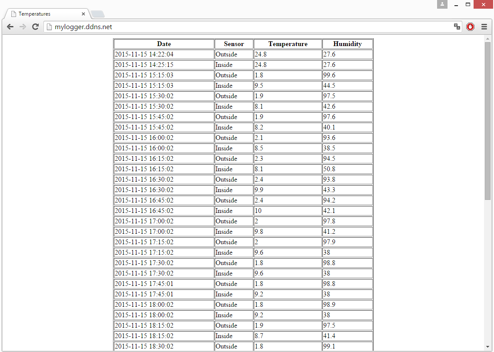
Task: Click the Humidity column header
Action: tap(347, 44)
